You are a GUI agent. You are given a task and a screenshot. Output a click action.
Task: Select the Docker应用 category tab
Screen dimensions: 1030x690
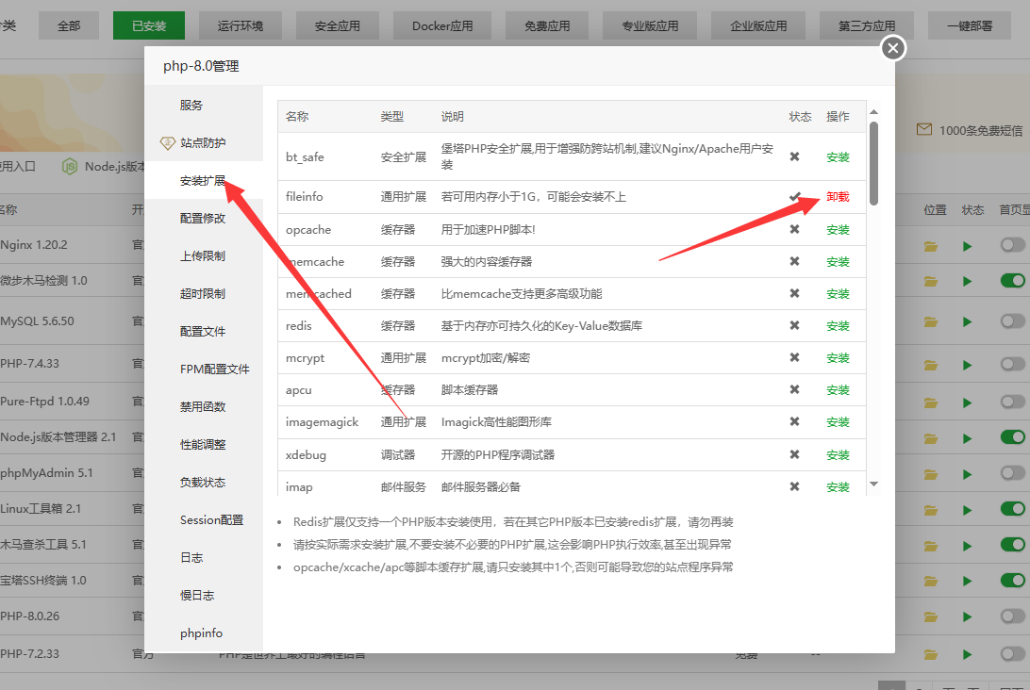[x=442, y=26]
